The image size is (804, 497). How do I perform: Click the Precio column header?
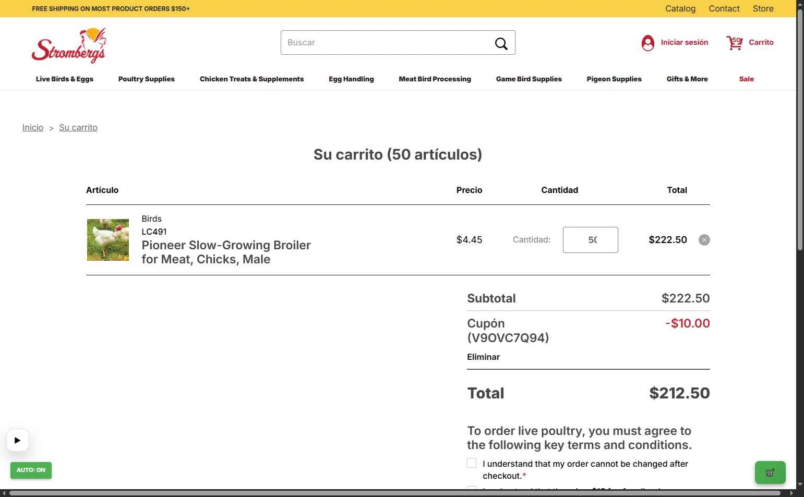point(469,190)
